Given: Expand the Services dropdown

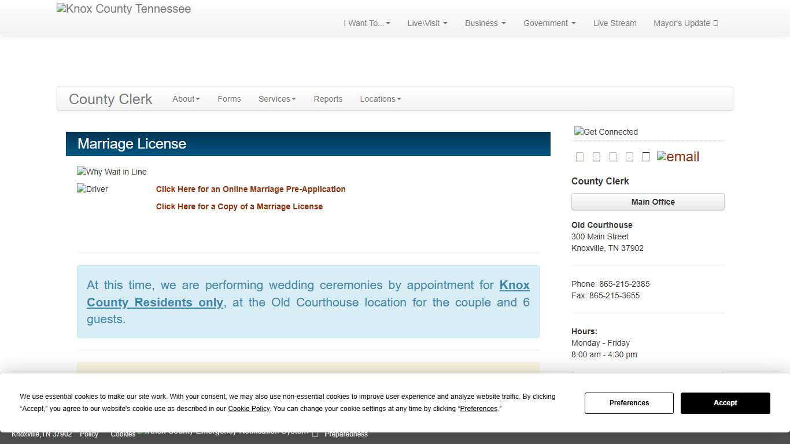Looking at the screenshot, I should point(276,99).
